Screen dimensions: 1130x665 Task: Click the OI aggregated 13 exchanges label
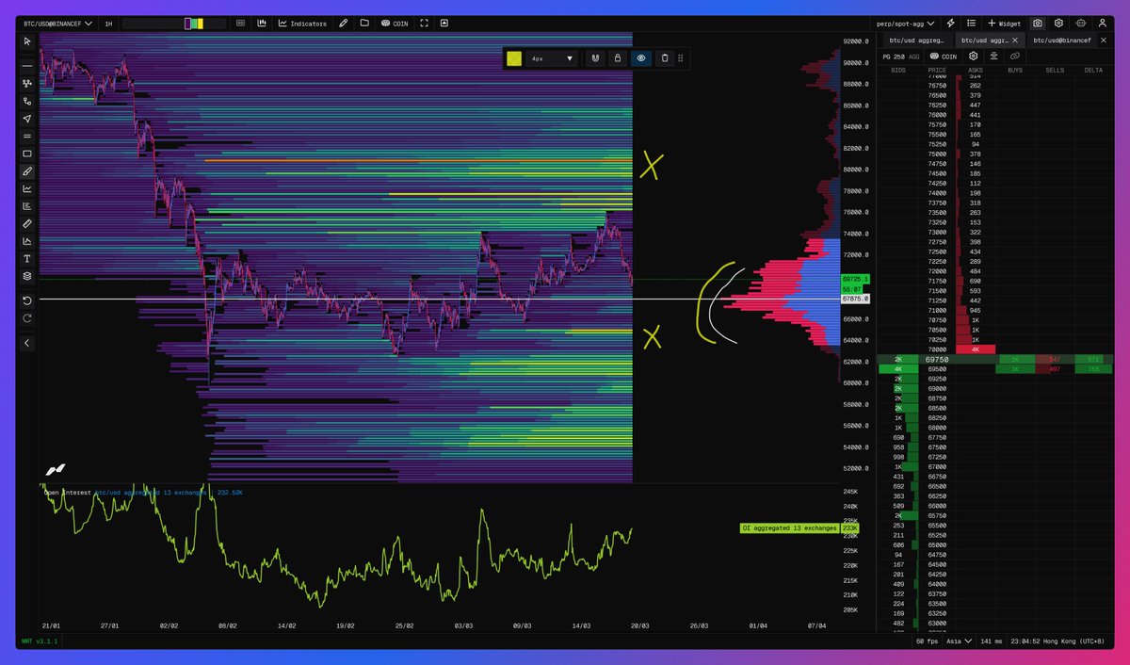[x=789, y=528]
